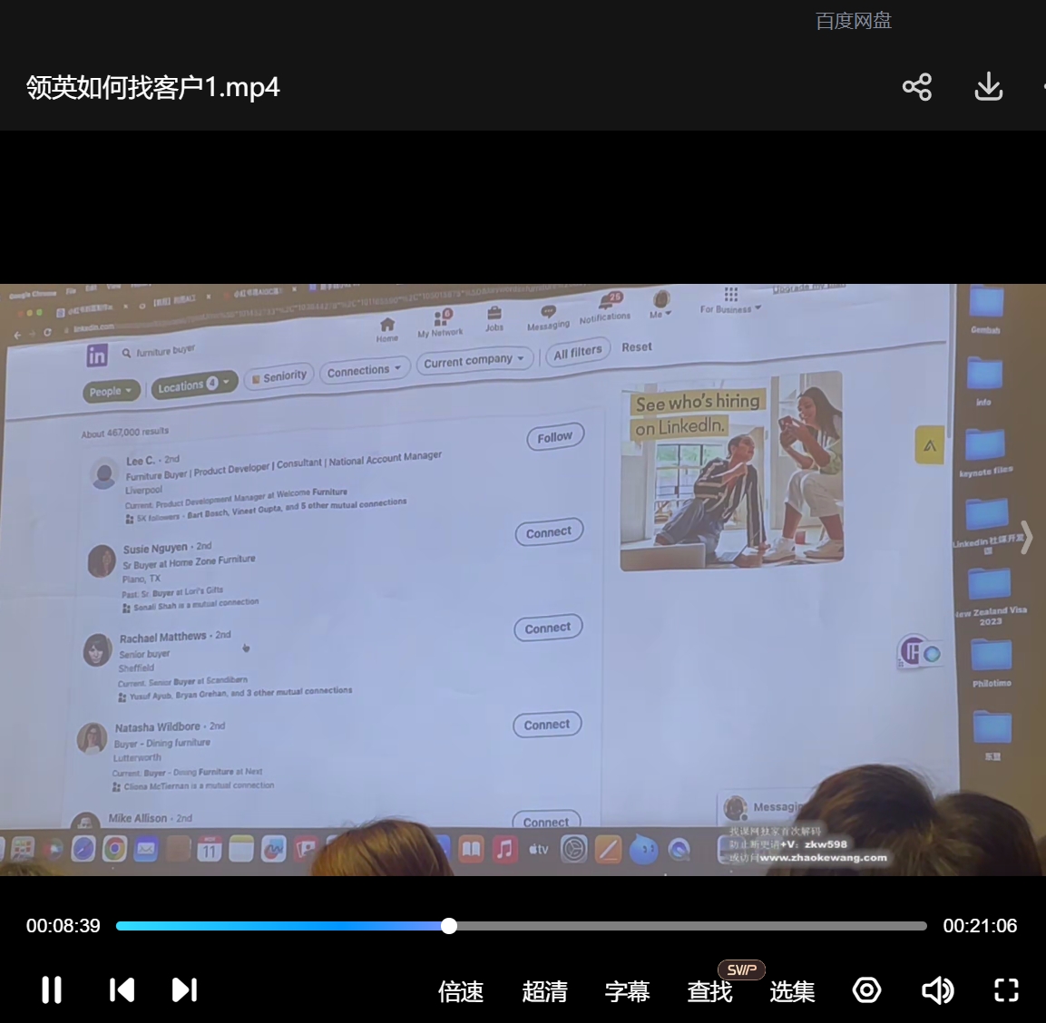The image size is (1046, 1023).
Task: Seek by clicking unplayed gray progress track
Action: pyautogui.click(x=689, y=926)
